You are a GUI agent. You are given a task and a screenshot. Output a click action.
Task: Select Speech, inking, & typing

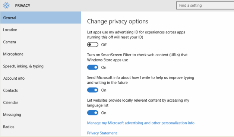(x=41, y=66)
